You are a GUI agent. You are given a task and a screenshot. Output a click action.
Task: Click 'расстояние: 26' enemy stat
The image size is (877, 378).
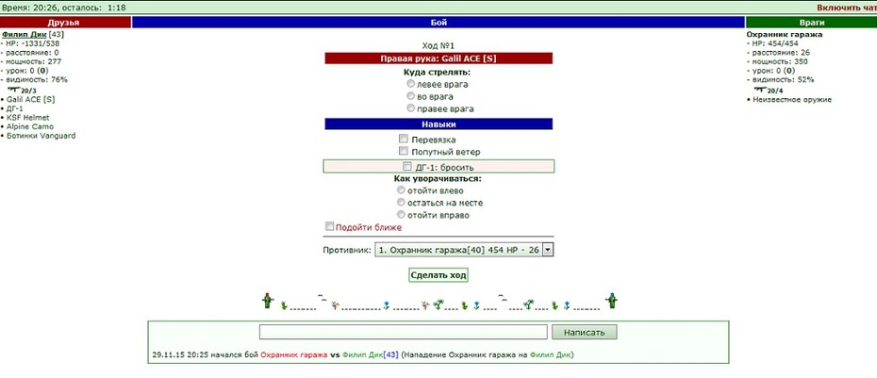(781, 53)
